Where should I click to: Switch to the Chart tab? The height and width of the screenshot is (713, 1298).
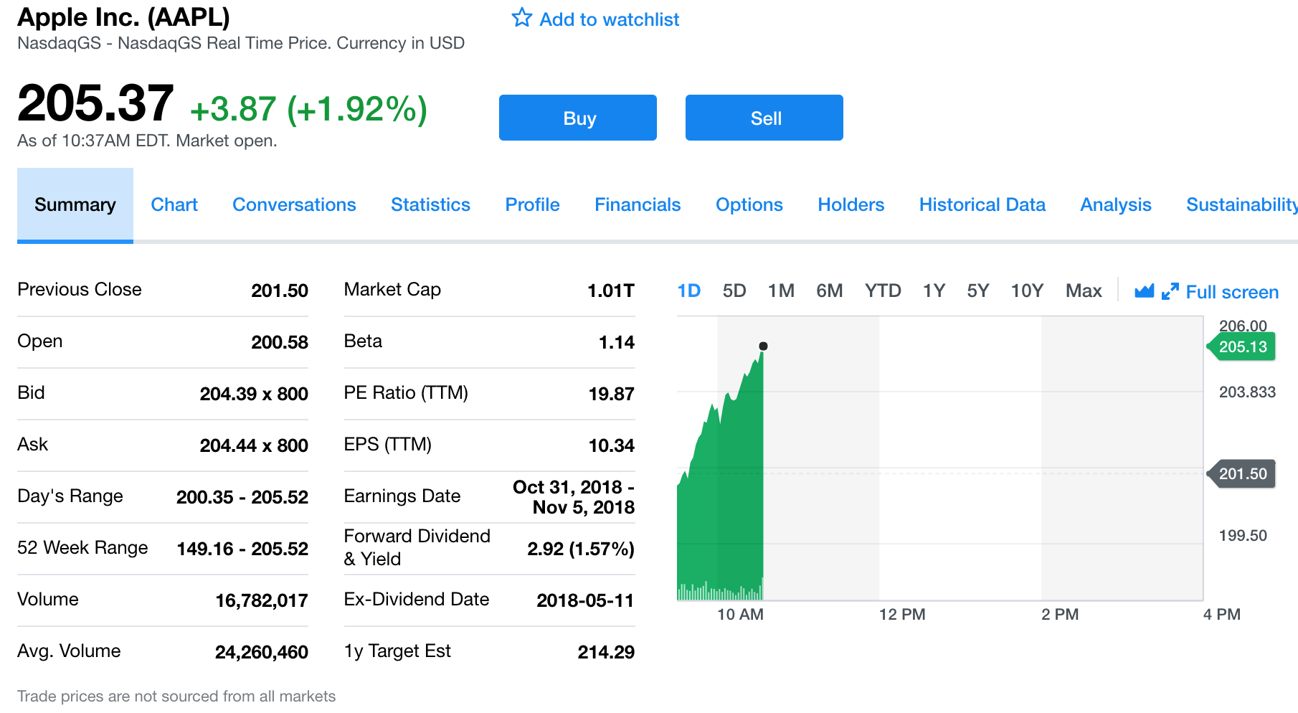(174, 205)
